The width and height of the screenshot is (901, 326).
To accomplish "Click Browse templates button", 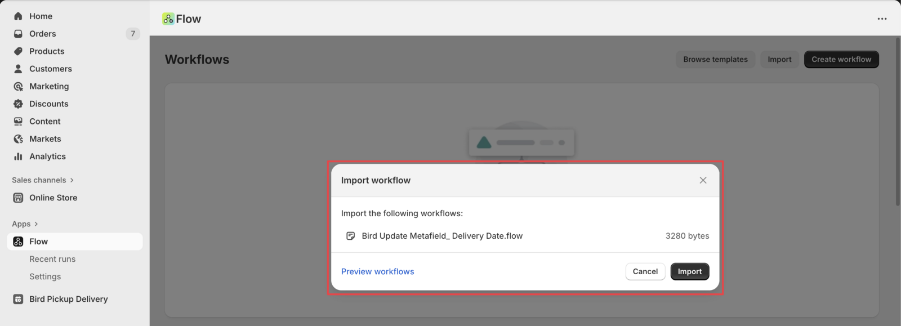I will coord(716,59).
